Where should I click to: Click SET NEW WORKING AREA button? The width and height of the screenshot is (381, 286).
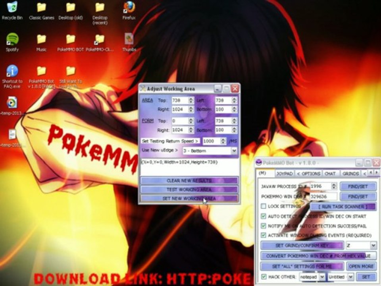coord(189,199)
